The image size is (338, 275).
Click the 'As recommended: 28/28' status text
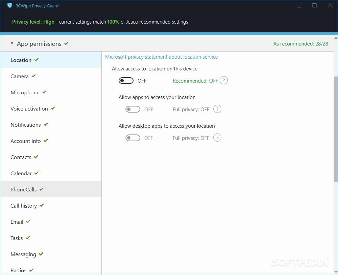[x=301, y=44]
